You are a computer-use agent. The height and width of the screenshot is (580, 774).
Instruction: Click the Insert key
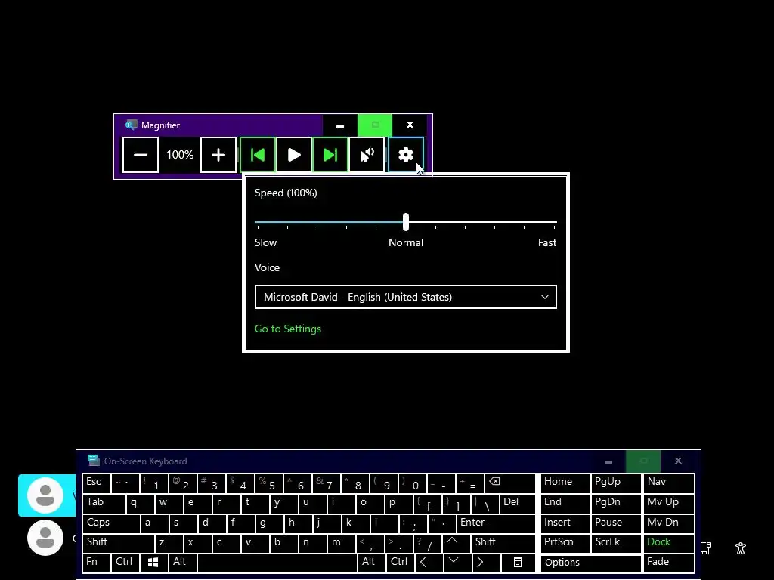coord(565,523)
